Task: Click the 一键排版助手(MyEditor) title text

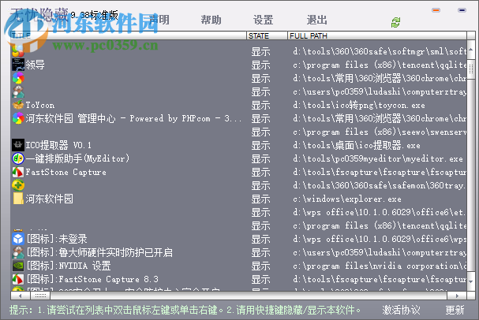Action: tap(77, 158)
